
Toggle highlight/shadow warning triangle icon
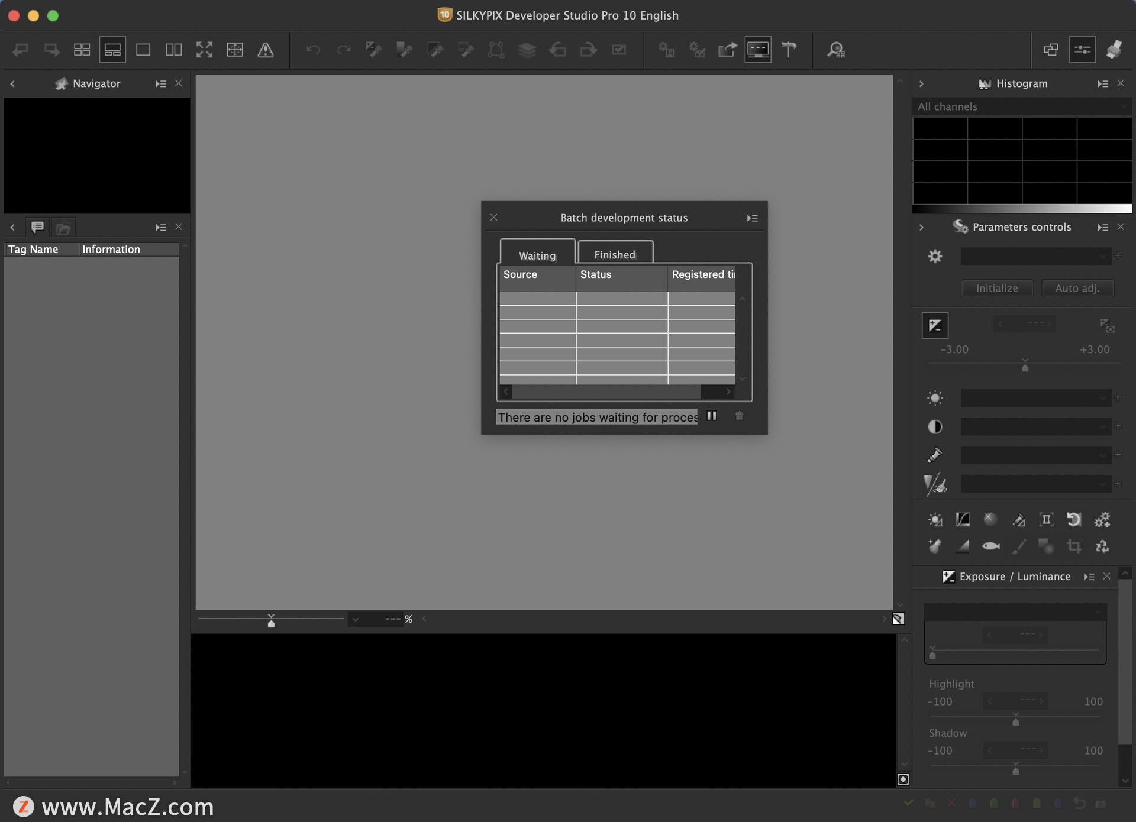(x=266, y=50)
